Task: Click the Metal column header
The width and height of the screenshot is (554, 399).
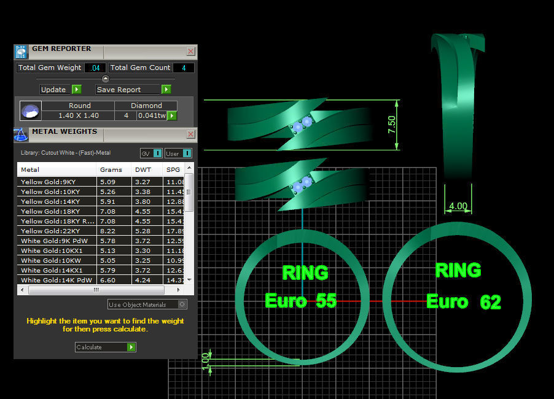Action: pos(57,169)
